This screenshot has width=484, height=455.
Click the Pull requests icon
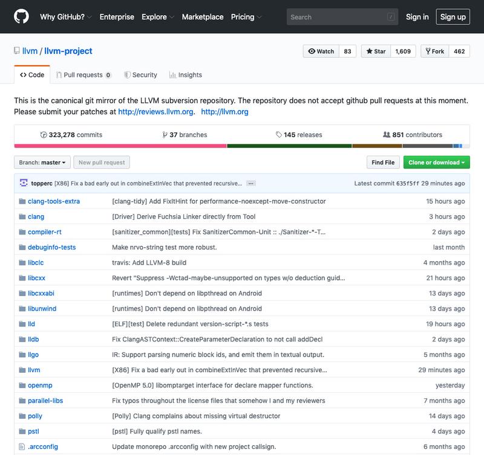coord(59,75)
